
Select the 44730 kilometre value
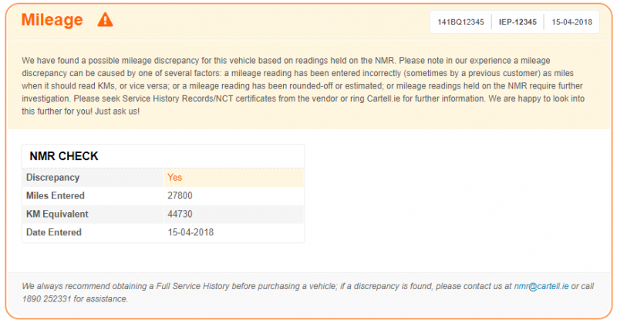pyautogui.click(x=180, y=214)
